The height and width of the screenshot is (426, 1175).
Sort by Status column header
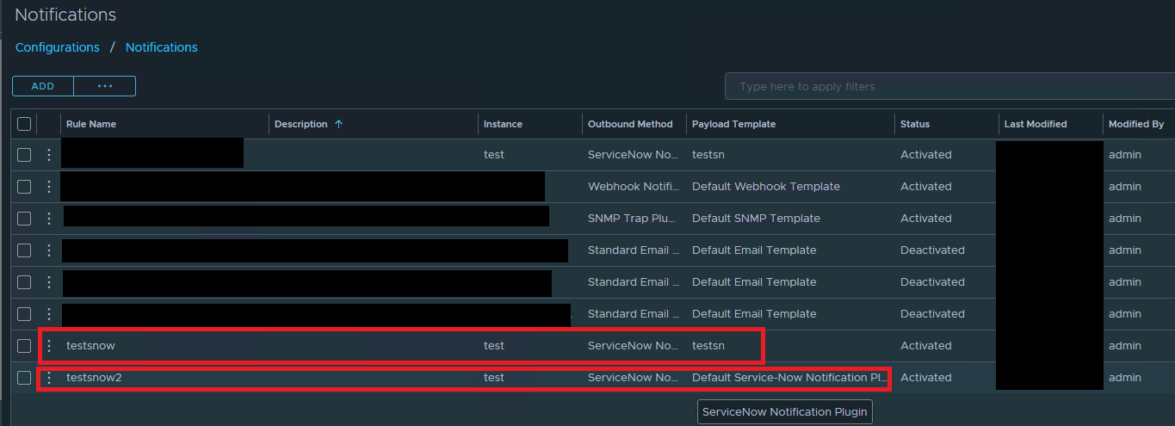pos(915,124)
